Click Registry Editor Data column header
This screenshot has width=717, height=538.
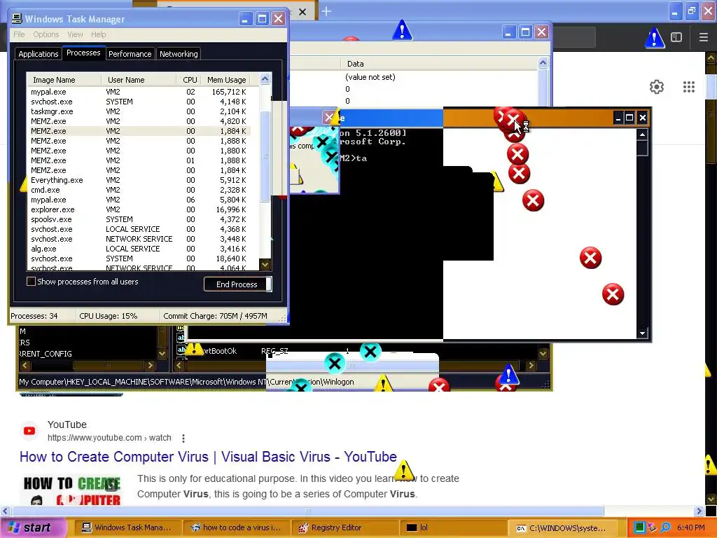pyautogui.click(x=439, y=64)
